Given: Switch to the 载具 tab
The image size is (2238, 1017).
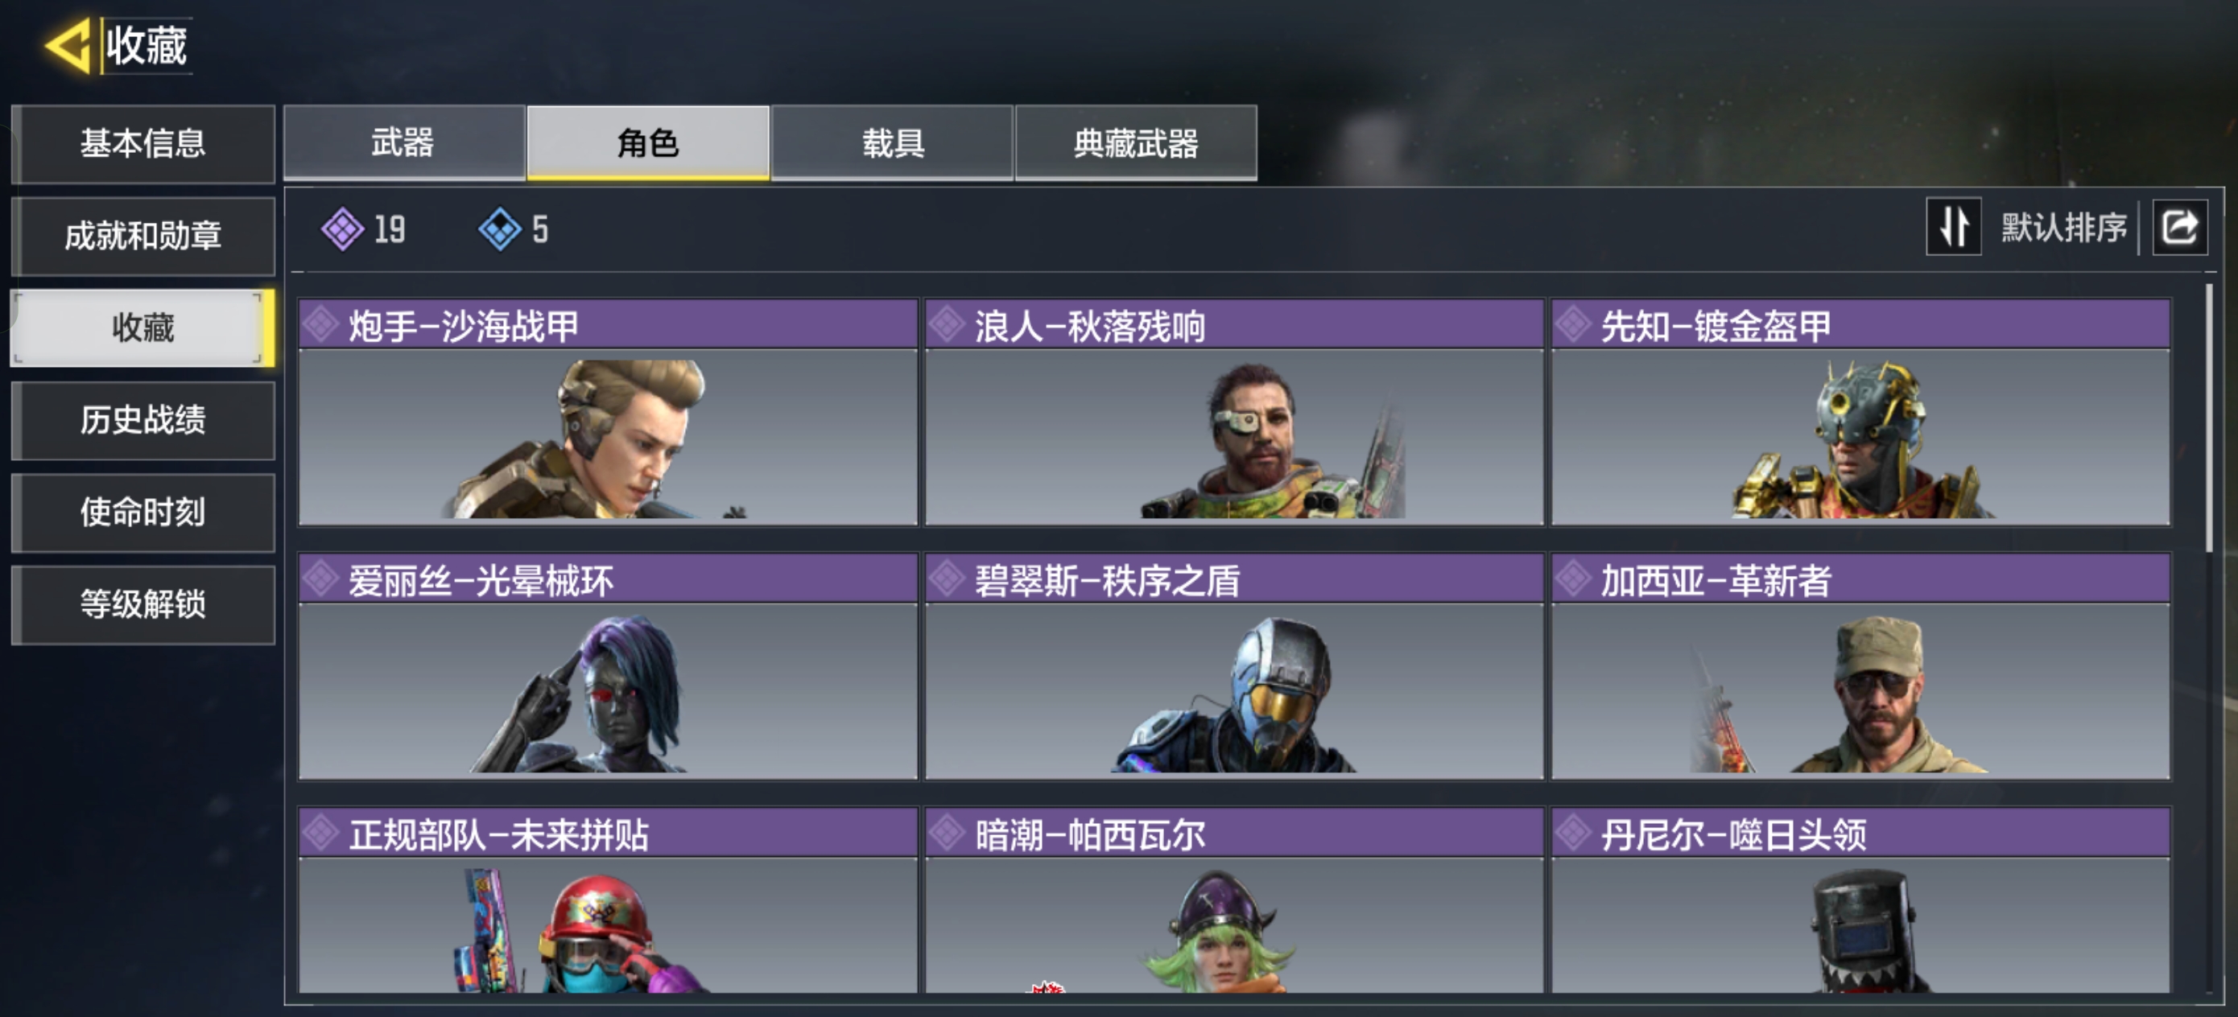Looking at the screenshot, I should pyautogui.click(x=892, y=142).
